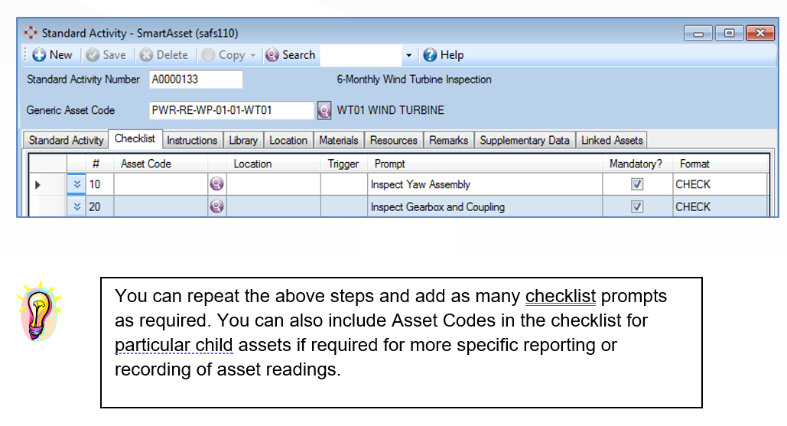
Task: Click the Format column header
Action: (720, 164)
